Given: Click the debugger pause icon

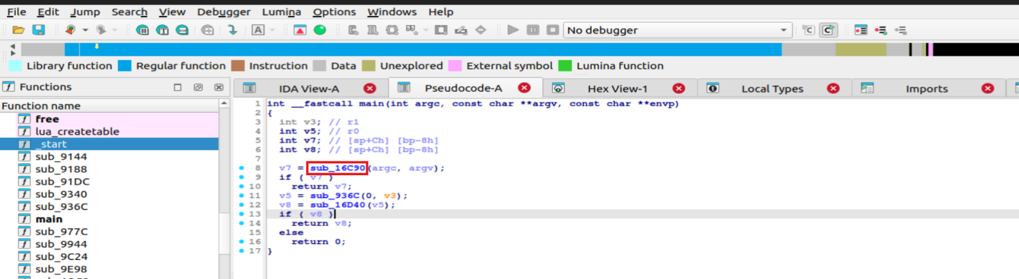Looking at the screenshot, I should pyautogui.click(x=533, y=30).
